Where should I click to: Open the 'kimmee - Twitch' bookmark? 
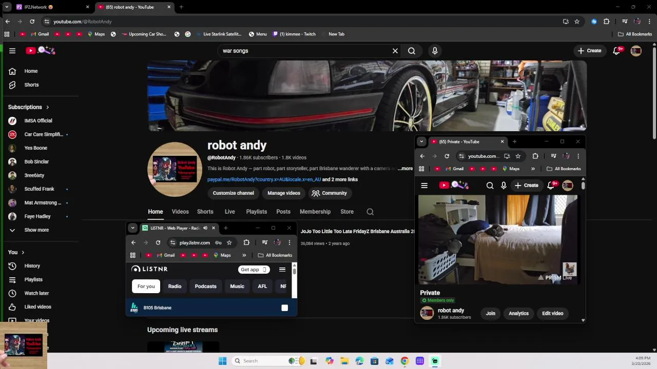pos(294,34)
